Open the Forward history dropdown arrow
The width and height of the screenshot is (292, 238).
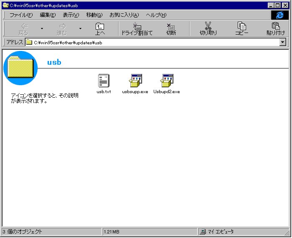tap(80, 29)
